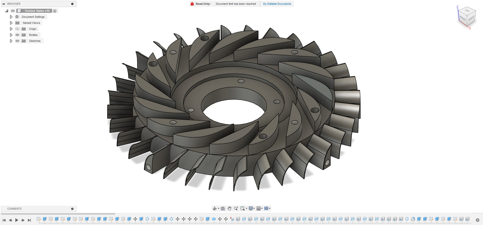
Task: Click the Origin folder icon
Action: coord(24,29)
